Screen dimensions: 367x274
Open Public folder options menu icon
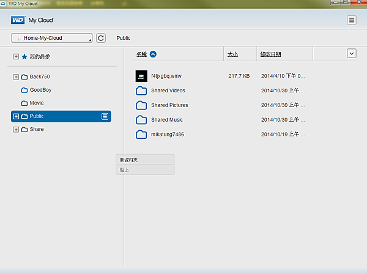pos(105,116)
